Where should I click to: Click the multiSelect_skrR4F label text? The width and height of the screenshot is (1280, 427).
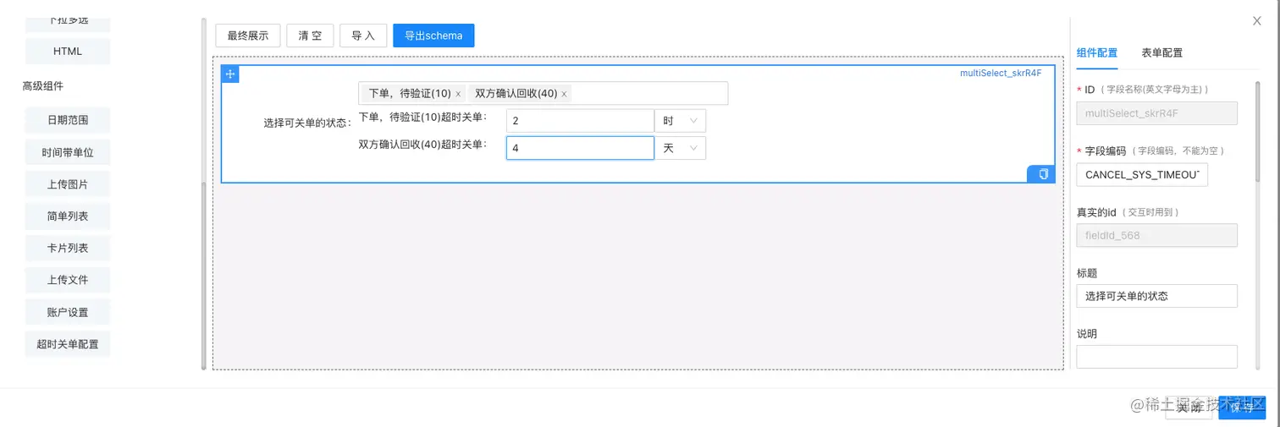pos(1000,74)
